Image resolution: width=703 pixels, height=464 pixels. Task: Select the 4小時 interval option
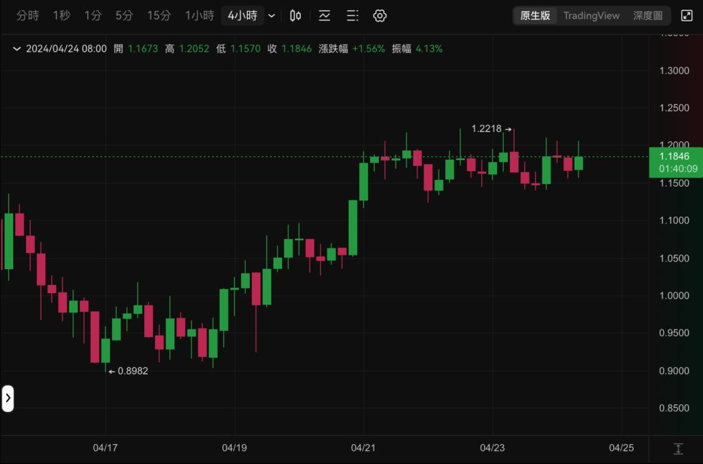(242, 16)
